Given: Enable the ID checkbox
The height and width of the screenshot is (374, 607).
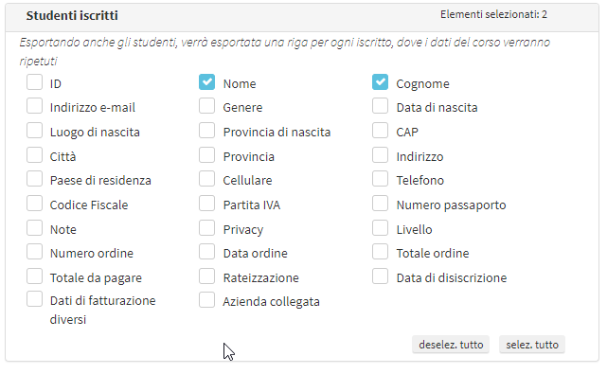Looking at the screenshot, I should click(x=34, y=82).
